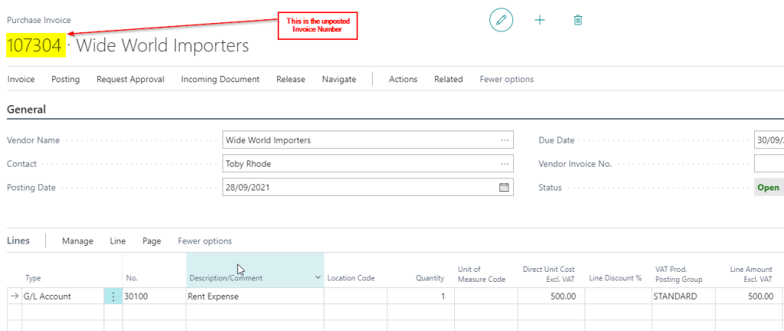Open the Posting menu
784x331 pixels.
(x=65, y=79)
